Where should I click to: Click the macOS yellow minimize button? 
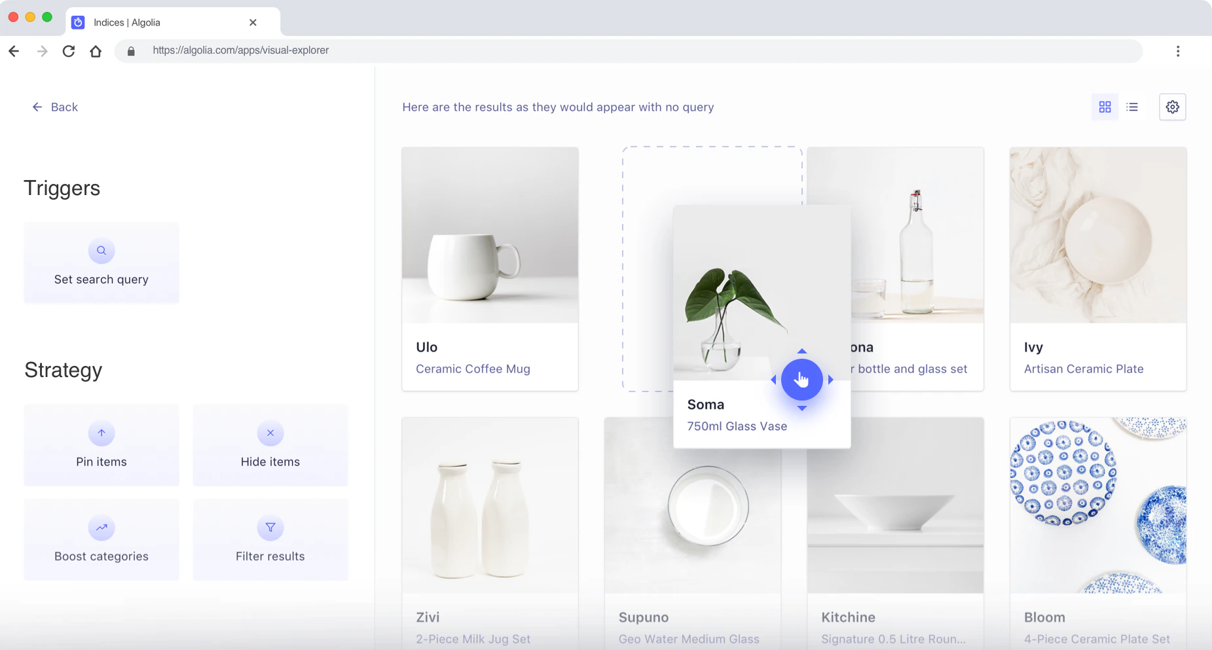click(x=30, y=17)
